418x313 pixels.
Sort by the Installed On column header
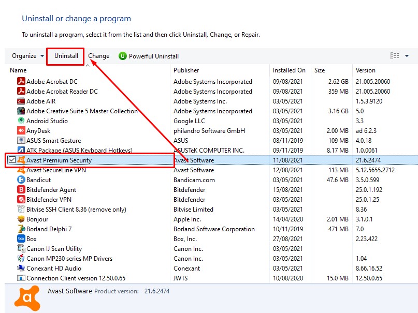pyautogui.click(x=289, y=70)
